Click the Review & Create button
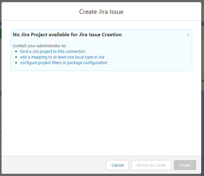Screen dimensions: 204x176 click(151, 165)
